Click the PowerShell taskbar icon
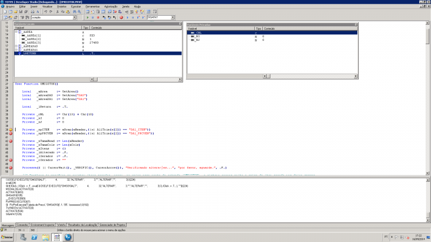 tap(34, 237)
